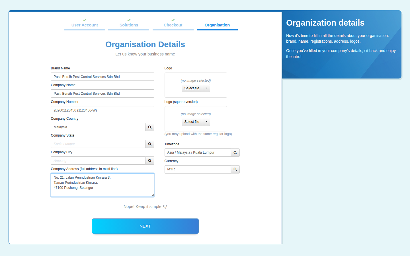The image size is (410, 256).
Task: Click the Company Address text area
Action: click(x=102, y=185)
